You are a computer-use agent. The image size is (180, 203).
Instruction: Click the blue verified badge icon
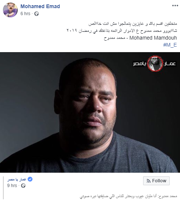pos(30,179)
